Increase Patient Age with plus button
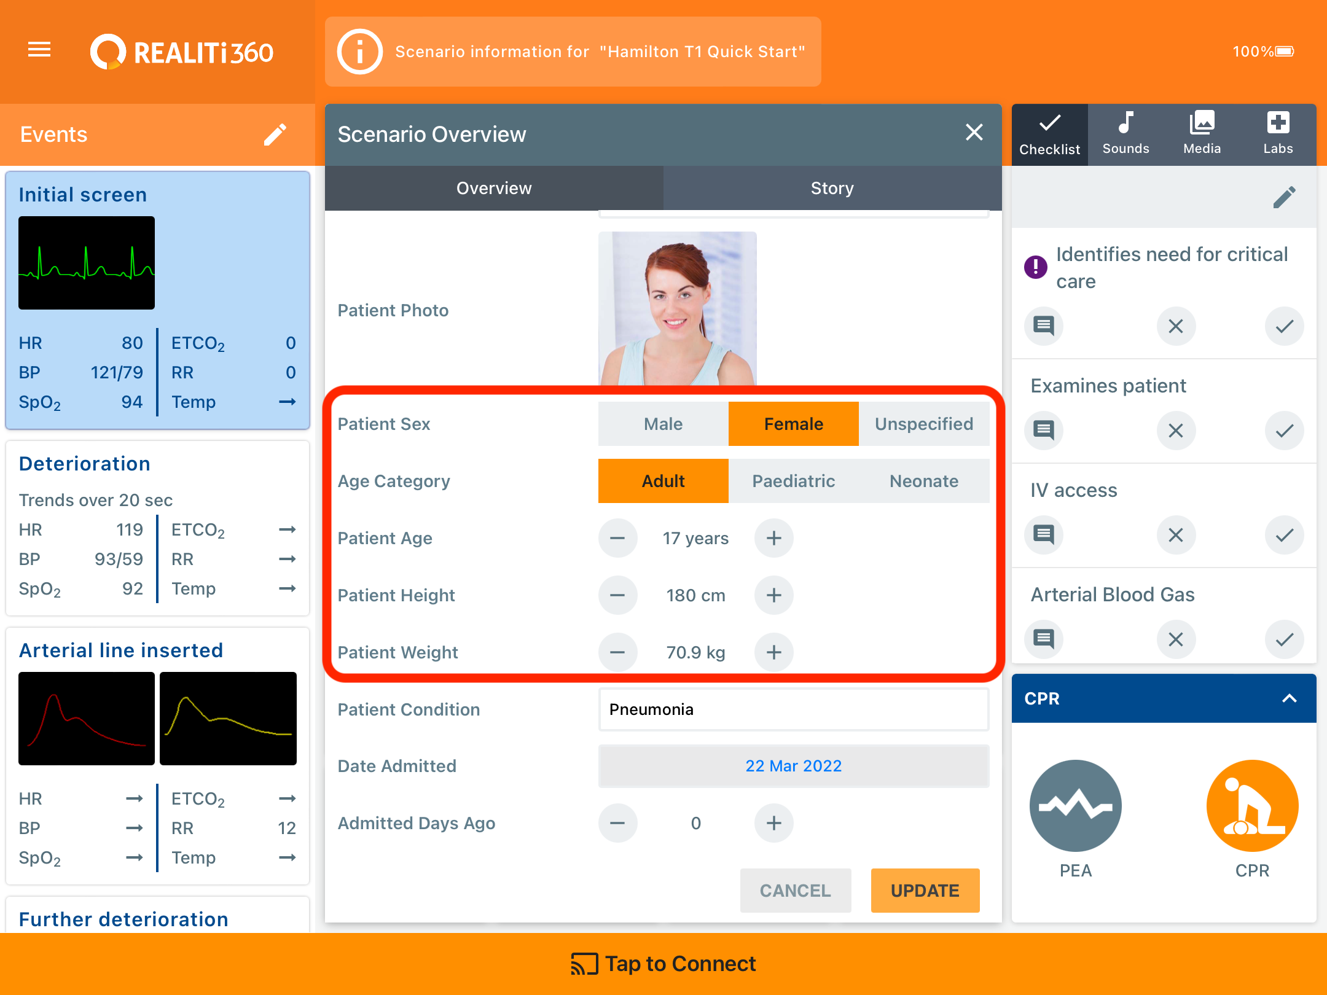The width and height of the screenshot is (1327, 995). pyautogui.click(x=773, y=538)
